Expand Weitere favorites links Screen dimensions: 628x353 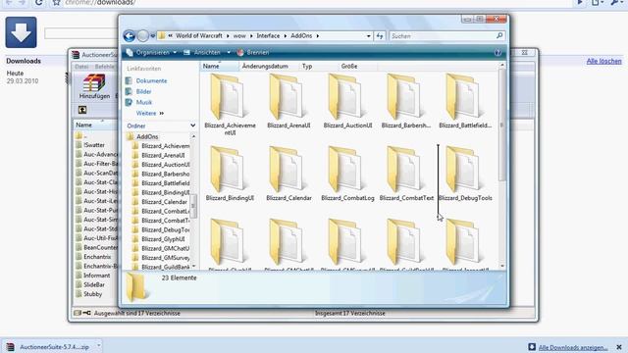tap(150, 114)
